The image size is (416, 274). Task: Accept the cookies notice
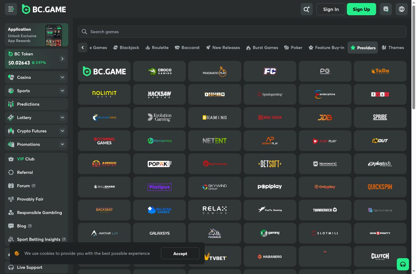(180, 253)
